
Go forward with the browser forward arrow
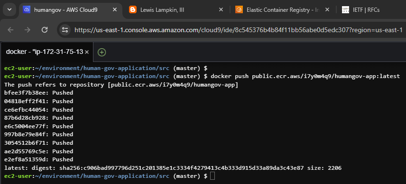[x=28, y=30]
